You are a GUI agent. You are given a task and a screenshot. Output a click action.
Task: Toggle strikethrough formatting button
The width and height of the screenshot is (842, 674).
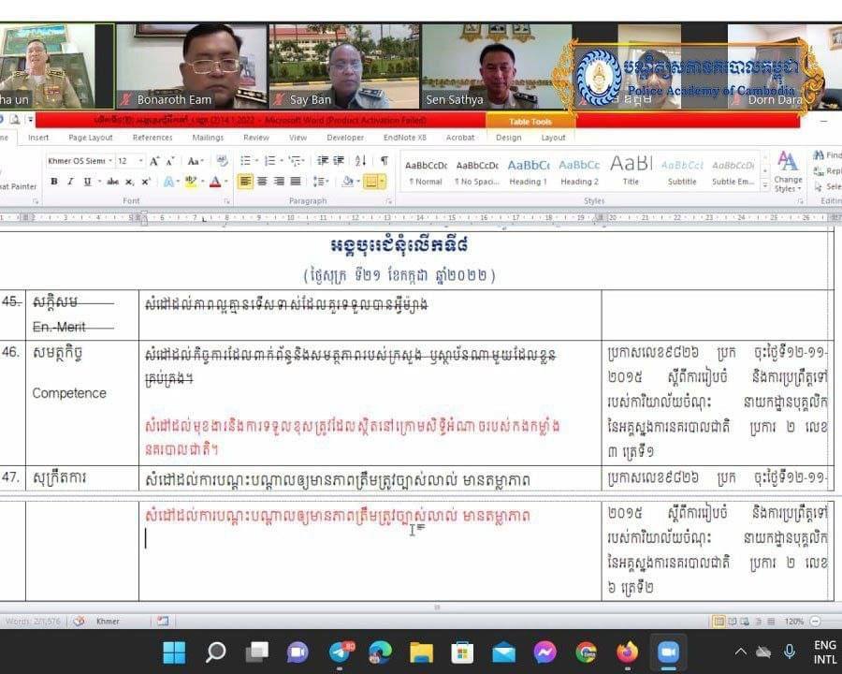(112, 182)
